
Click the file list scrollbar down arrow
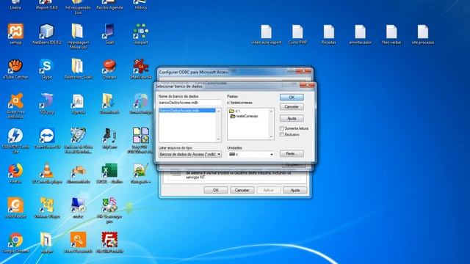(x=218, y=139)
